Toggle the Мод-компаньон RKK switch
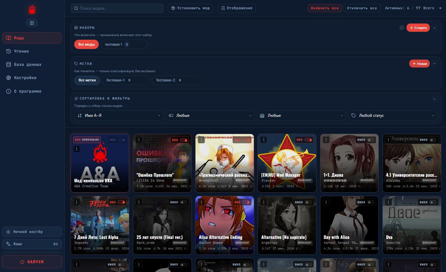 [122, 140]
